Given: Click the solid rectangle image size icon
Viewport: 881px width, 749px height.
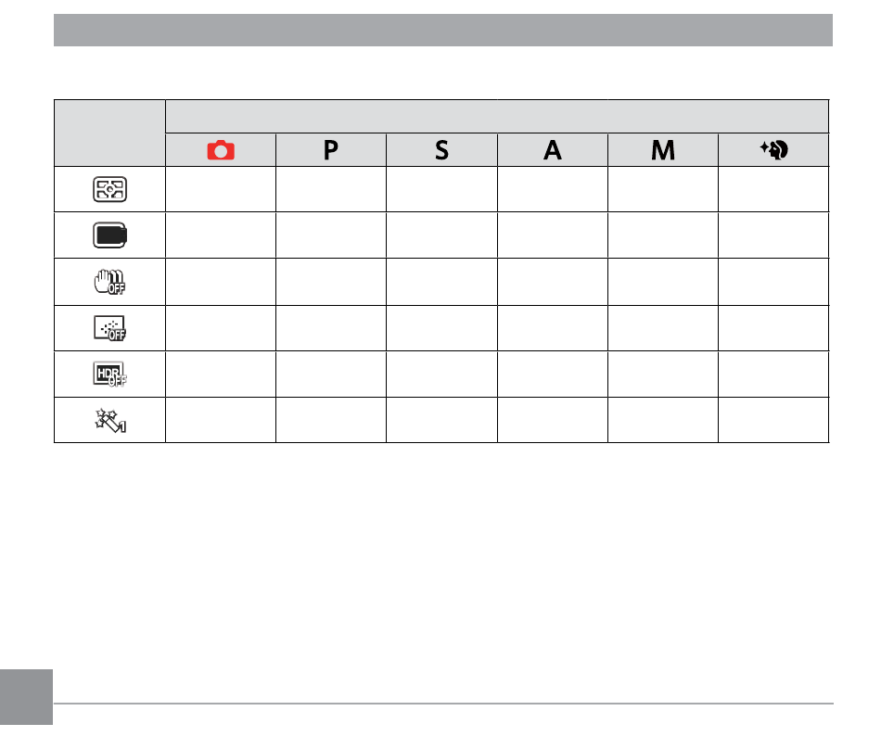Looking at the screenshot, I should [109, 235].
